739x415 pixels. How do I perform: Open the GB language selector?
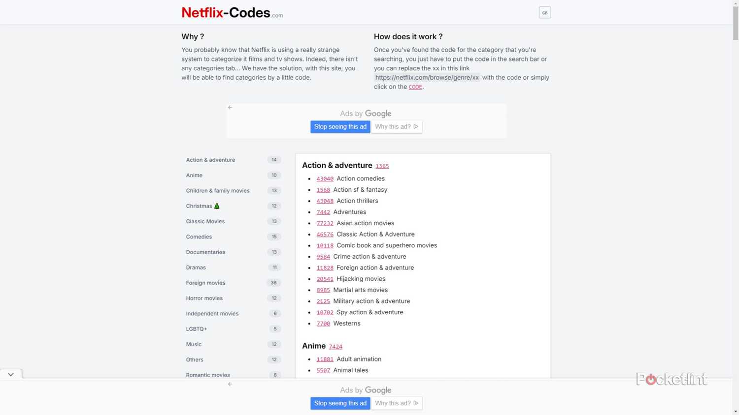point(544,13)
